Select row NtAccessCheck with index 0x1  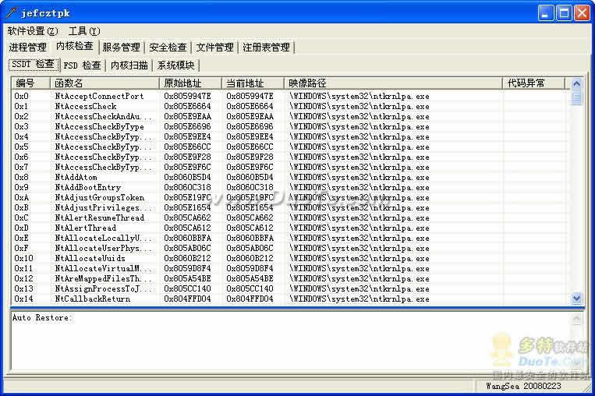click(x=291, y=106)
